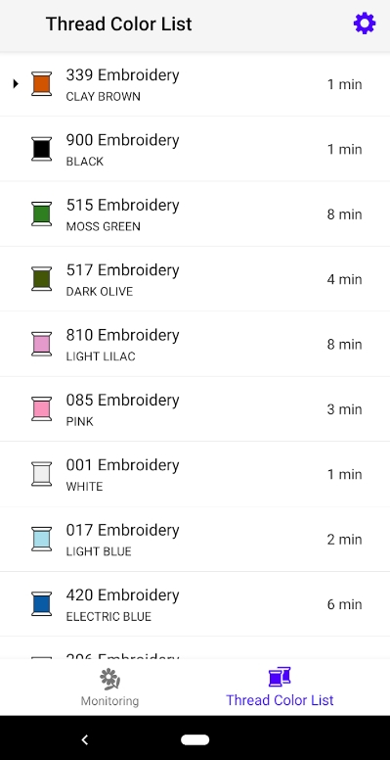
Task: Click the White thread spool icon
Action: tap(42, 474)
